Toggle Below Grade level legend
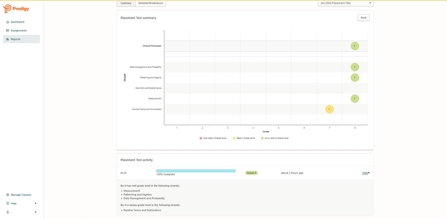The height and width of the screenshot is (219, 447). pyautogui.click(x=244, y=138)
